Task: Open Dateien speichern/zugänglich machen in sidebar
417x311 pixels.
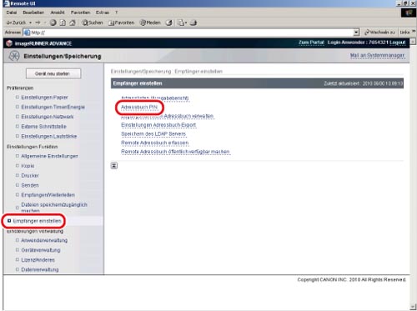Action: 54,208
